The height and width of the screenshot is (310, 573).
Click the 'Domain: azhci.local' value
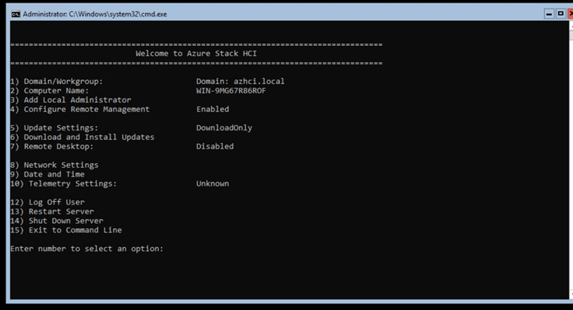(x=240, y=82)
